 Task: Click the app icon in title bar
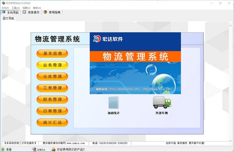point(3,3)
